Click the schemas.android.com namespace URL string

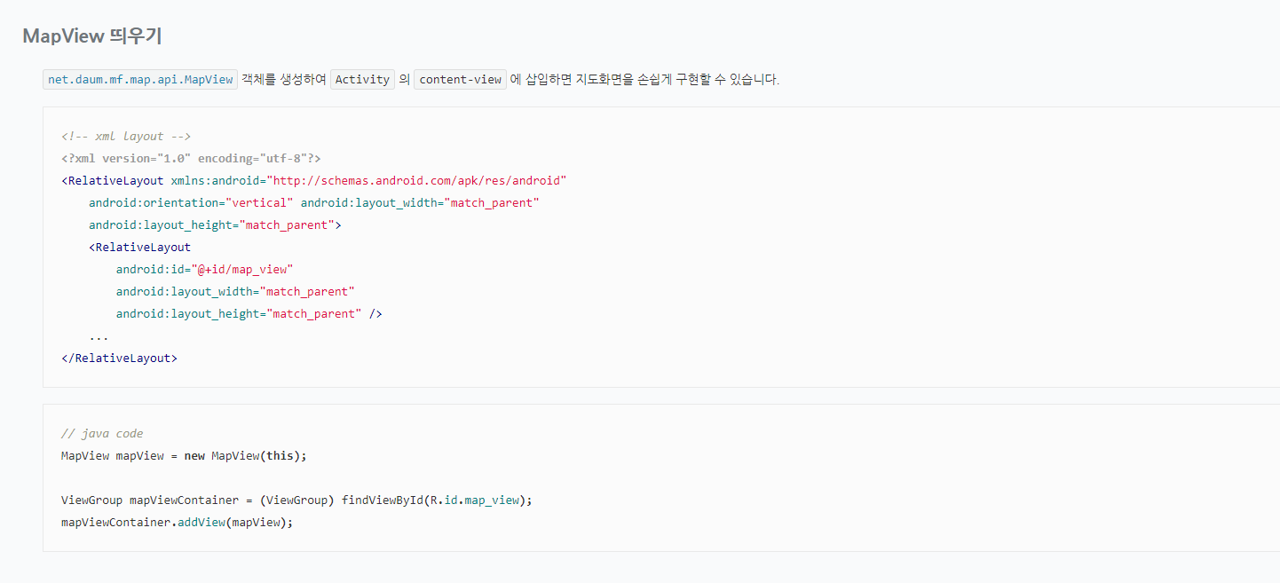417,181
